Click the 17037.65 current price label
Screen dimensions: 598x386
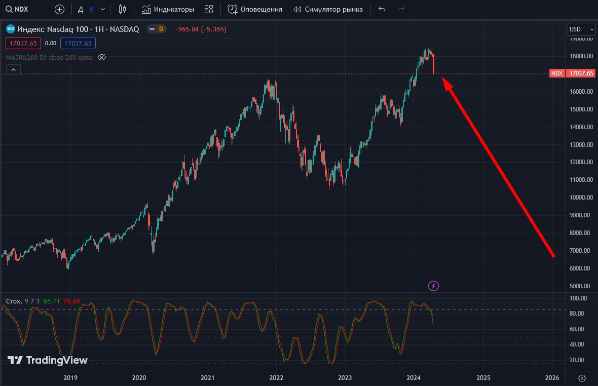tap(581, 73)
